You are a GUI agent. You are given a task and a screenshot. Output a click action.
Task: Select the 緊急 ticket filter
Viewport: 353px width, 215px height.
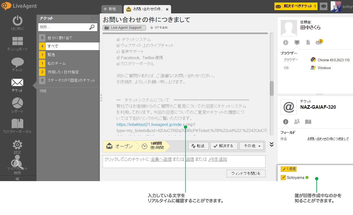[x=51, y=55]
